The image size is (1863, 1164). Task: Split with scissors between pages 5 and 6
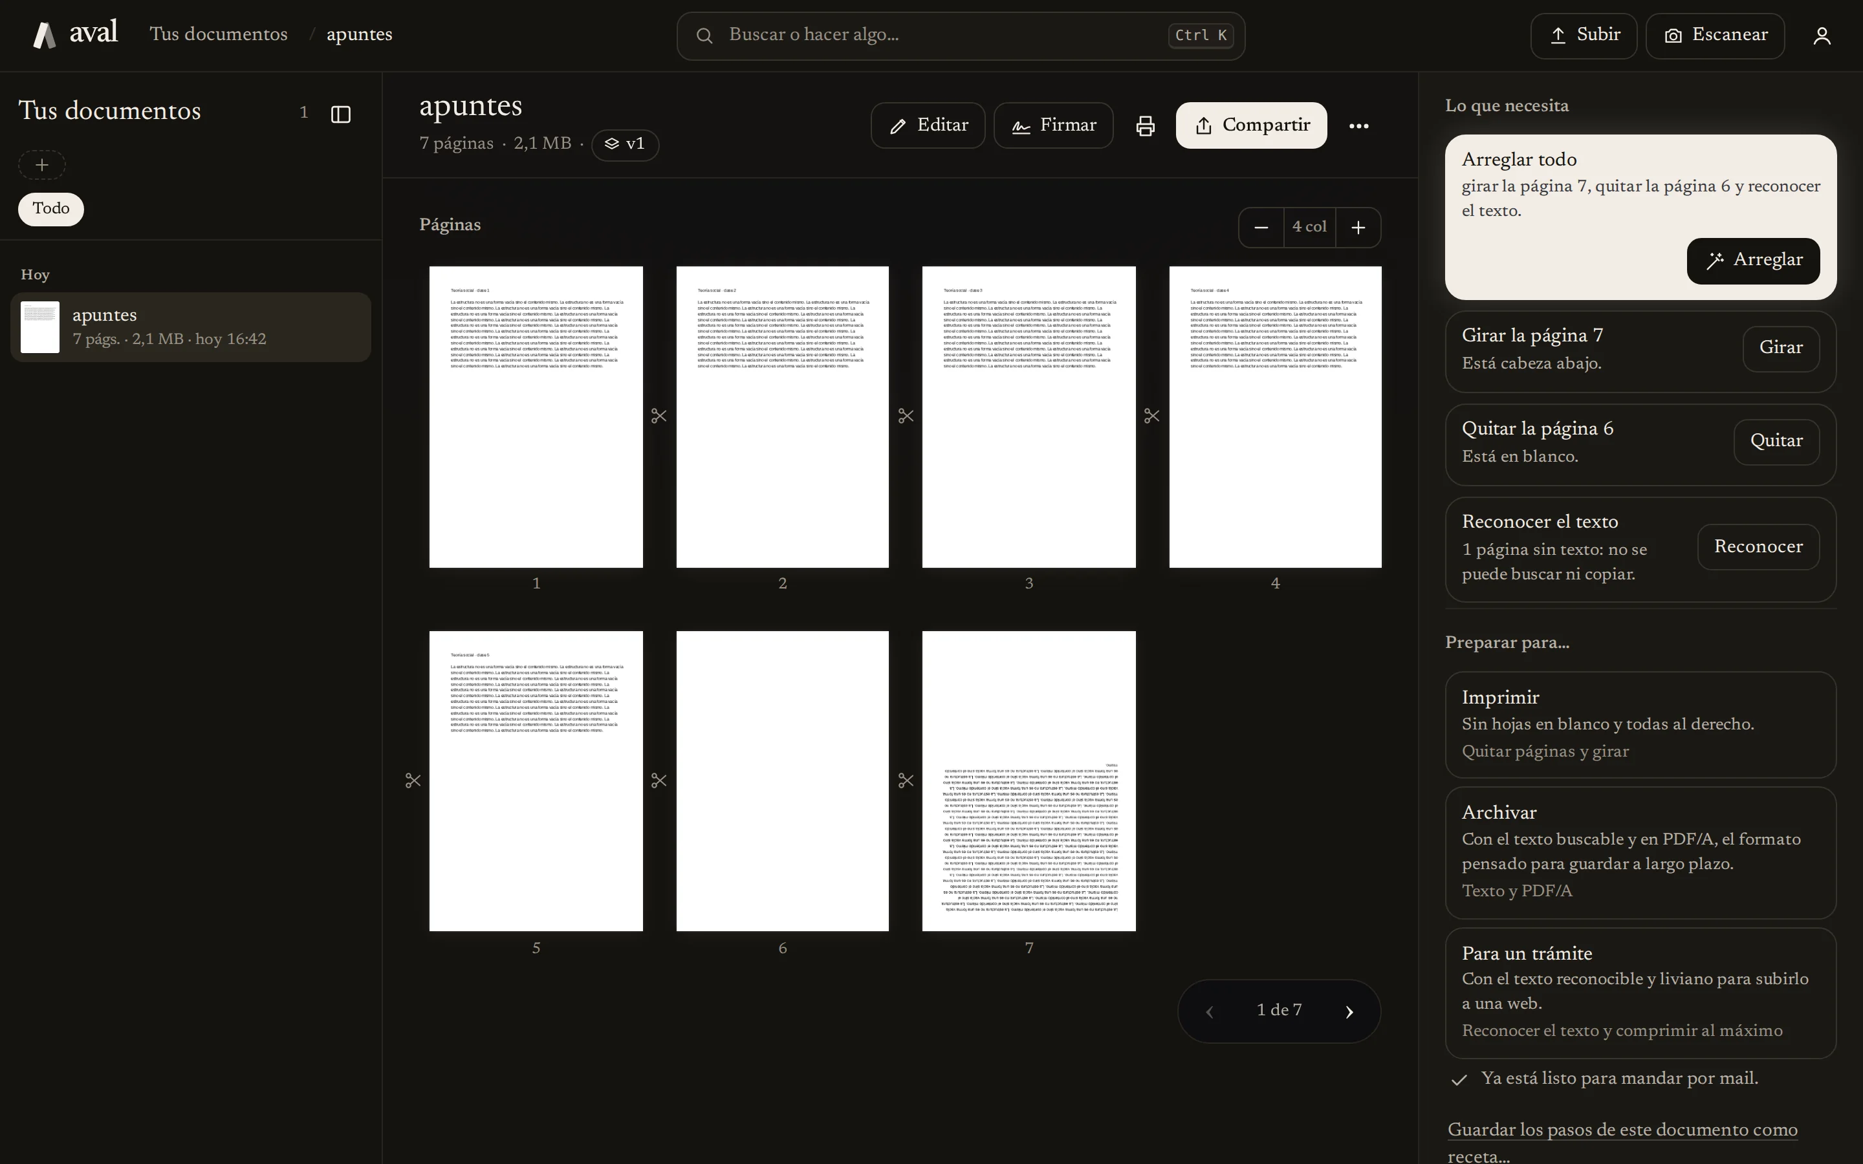pyautogui.click(x=659, y=781)
